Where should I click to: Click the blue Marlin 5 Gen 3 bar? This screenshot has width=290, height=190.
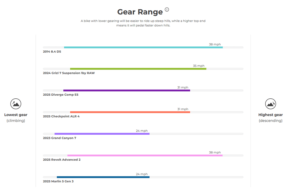tap(103, 177)
